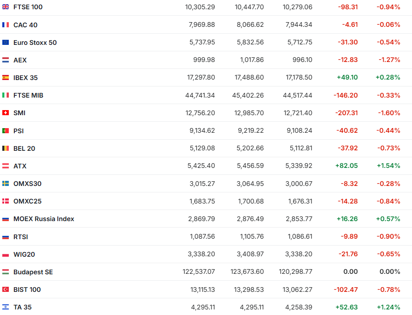
Task: Click the Spanish flag icon beside IBEX 35
Action: (x=6, y=78)
